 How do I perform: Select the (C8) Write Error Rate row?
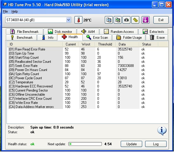[x=88, y=102]
